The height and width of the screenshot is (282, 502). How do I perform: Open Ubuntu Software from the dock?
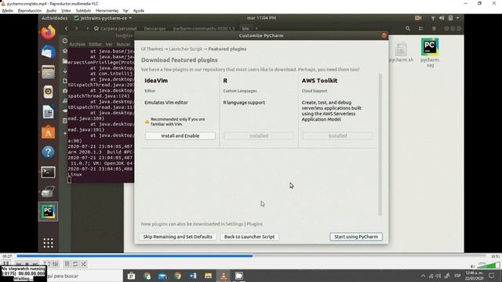[x=48, y=132]
